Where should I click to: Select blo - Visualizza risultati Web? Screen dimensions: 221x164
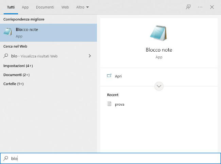click(x=48, y=56)
